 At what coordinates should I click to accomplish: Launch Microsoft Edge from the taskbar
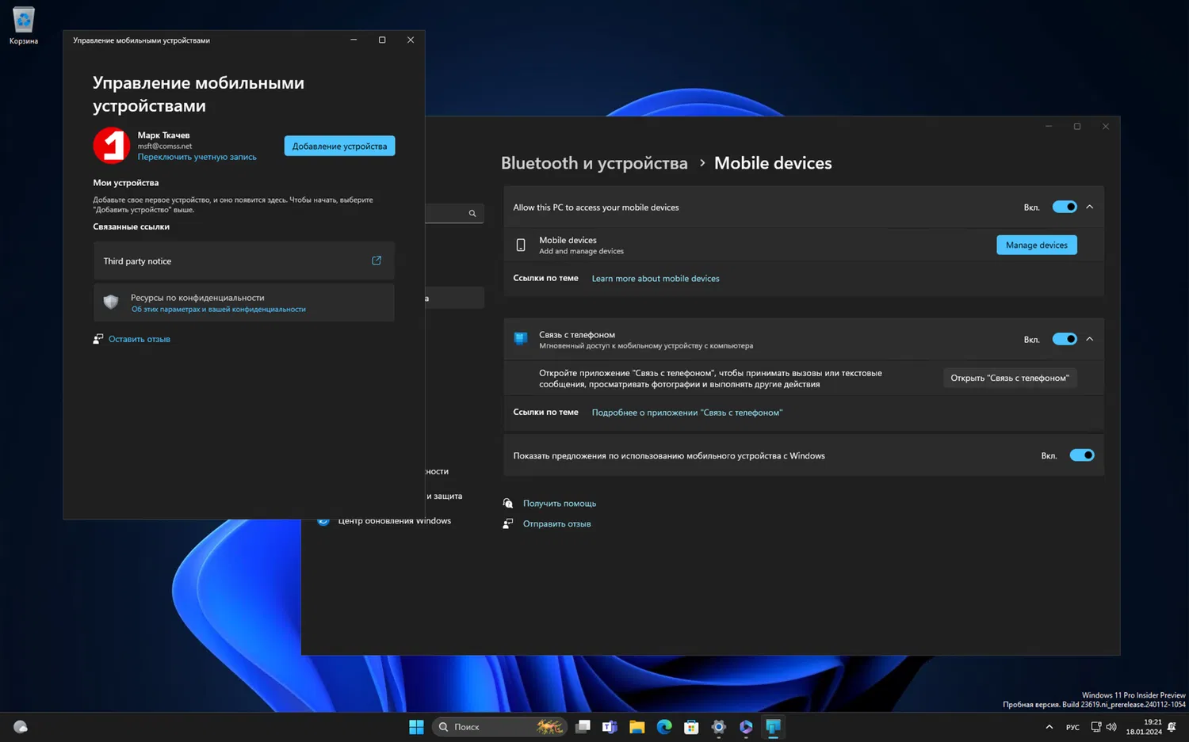664,727
